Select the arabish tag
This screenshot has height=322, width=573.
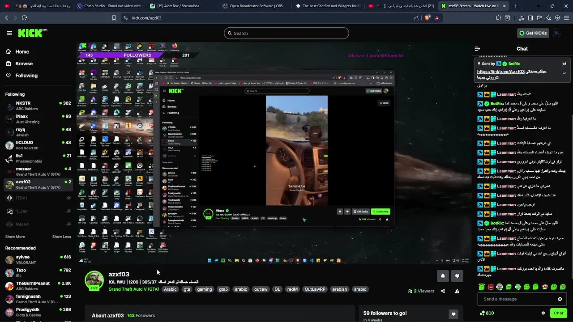[x=339, y=289]
